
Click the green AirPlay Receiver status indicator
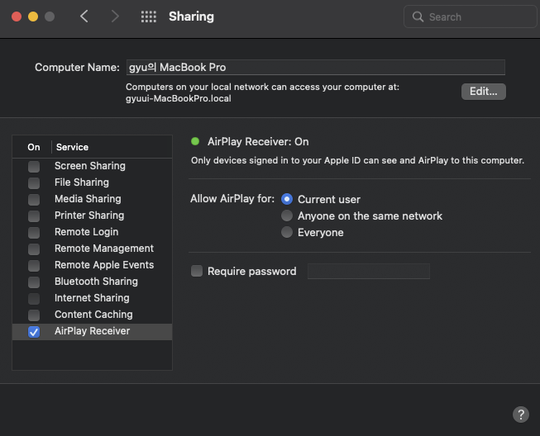pos(195,141)
